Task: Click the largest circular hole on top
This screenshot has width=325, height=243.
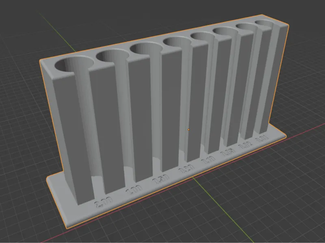Action: 74,64
